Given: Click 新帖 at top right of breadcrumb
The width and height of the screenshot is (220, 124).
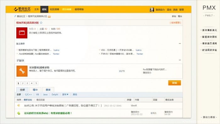Looking at the screenshot, I should click(x=174, y=16).
